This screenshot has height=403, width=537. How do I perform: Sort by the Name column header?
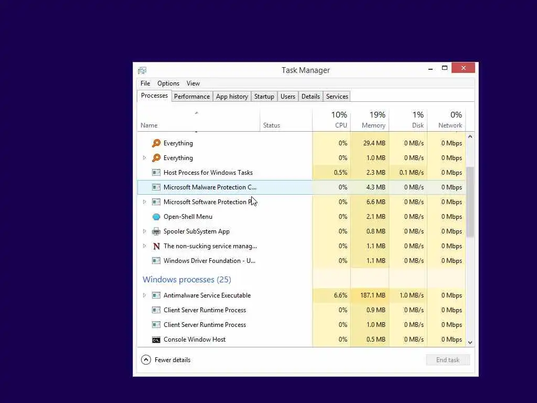point(199,120)
